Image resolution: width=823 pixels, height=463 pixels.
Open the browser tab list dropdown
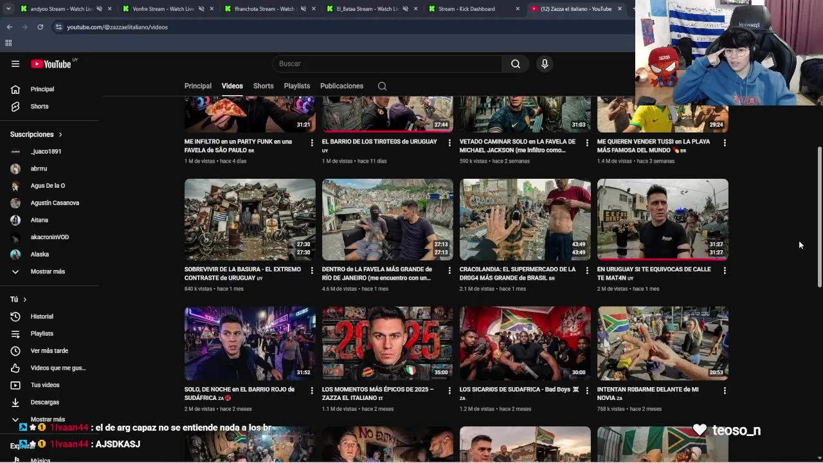[8, 9]
